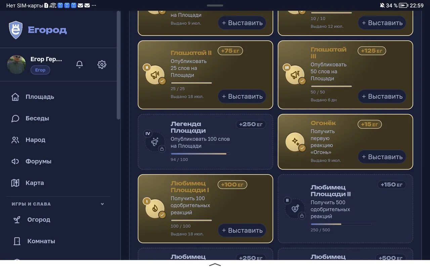Click Выставить on the Глашатай II card
This screenshot has height=269, width=430.
coord(242,96)
